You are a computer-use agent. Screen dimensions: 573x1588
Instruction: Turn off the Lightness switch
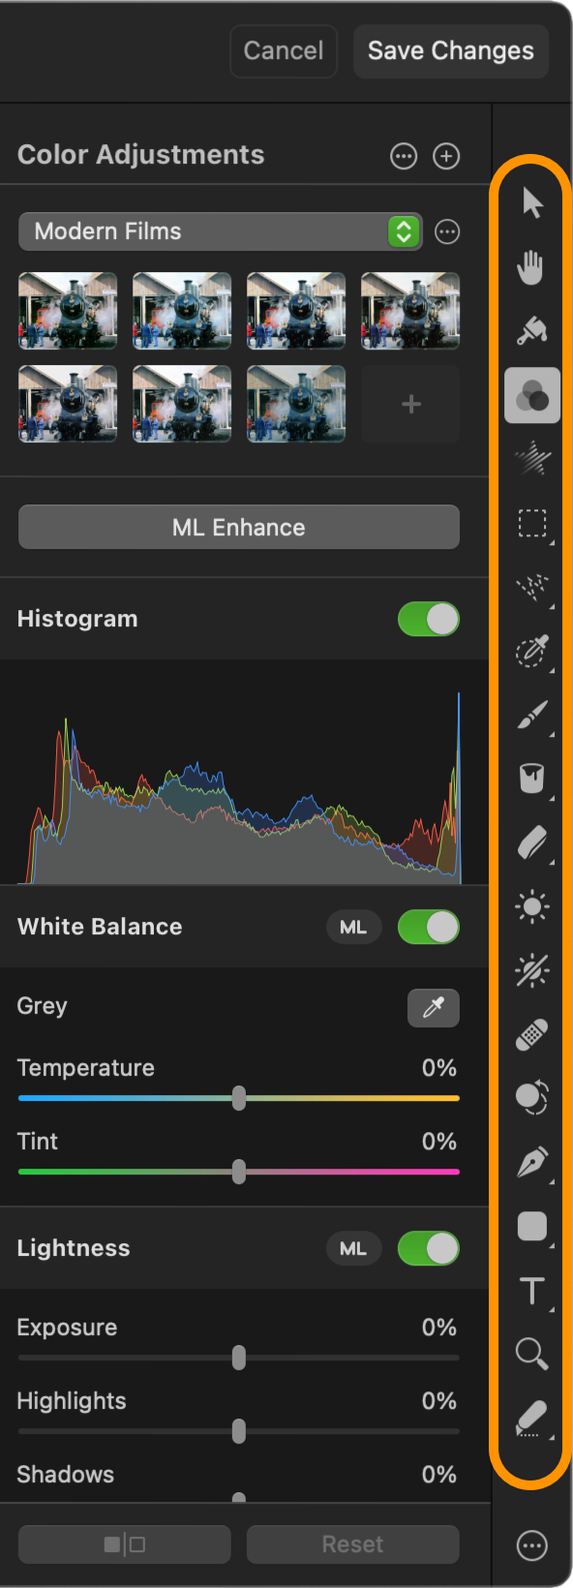(x=429, y=1248)
